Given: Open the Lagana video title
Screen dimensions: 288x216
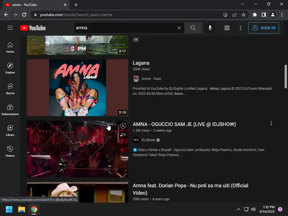Looking at the screenshot, I should point(141,63).
